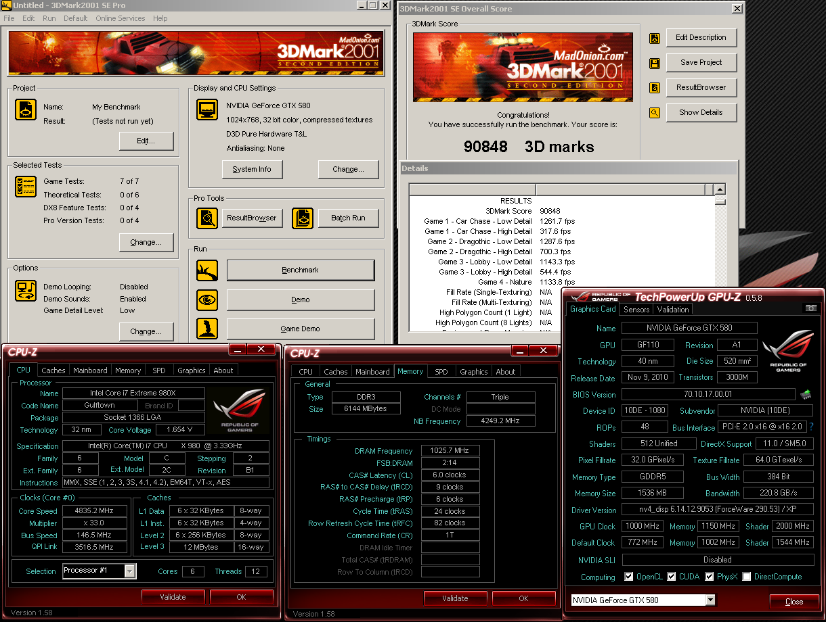
Task: Open SPD tab in the CPU-Z Memory window
Action: click(x=441, y=372)
